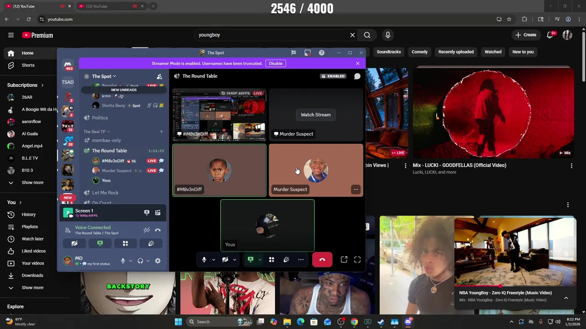Open mic device dropdown in call bar
586x329 pixels.
pos(213,260)
